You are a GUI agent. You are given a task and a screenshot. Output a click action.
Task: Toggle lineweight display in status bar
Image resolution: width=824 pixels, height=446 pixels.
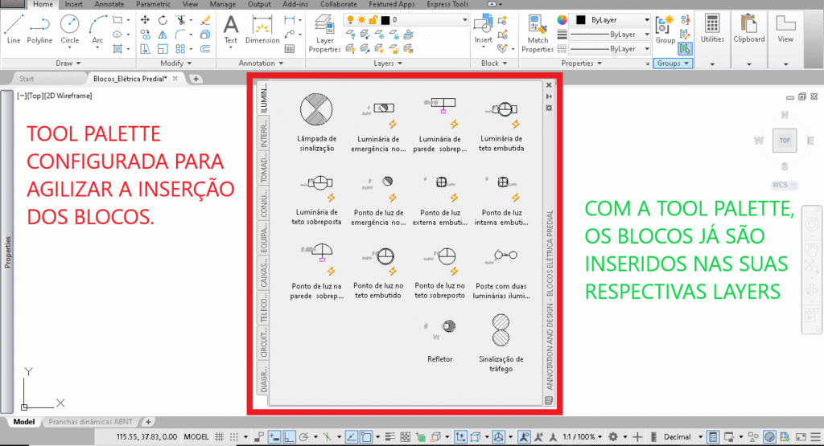point(390,436)
